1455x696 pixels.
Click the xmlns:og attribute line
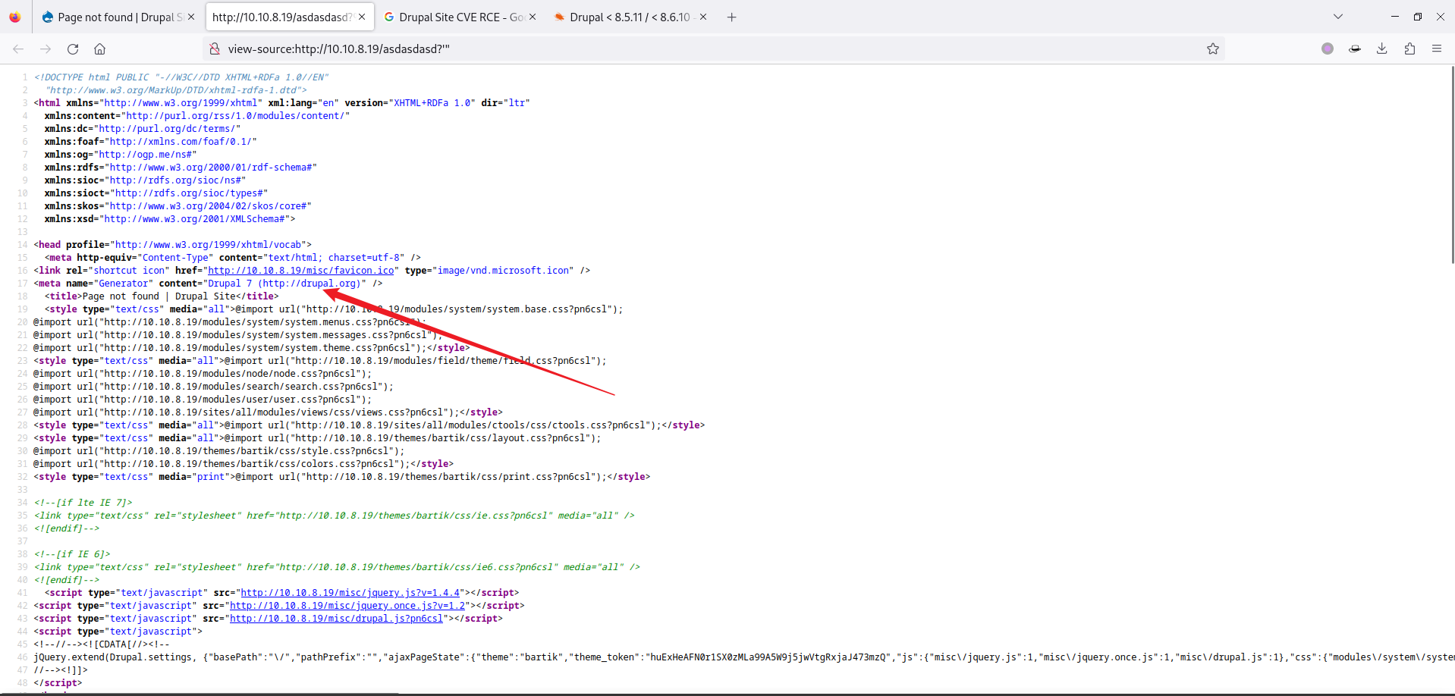tap(120, 155)
